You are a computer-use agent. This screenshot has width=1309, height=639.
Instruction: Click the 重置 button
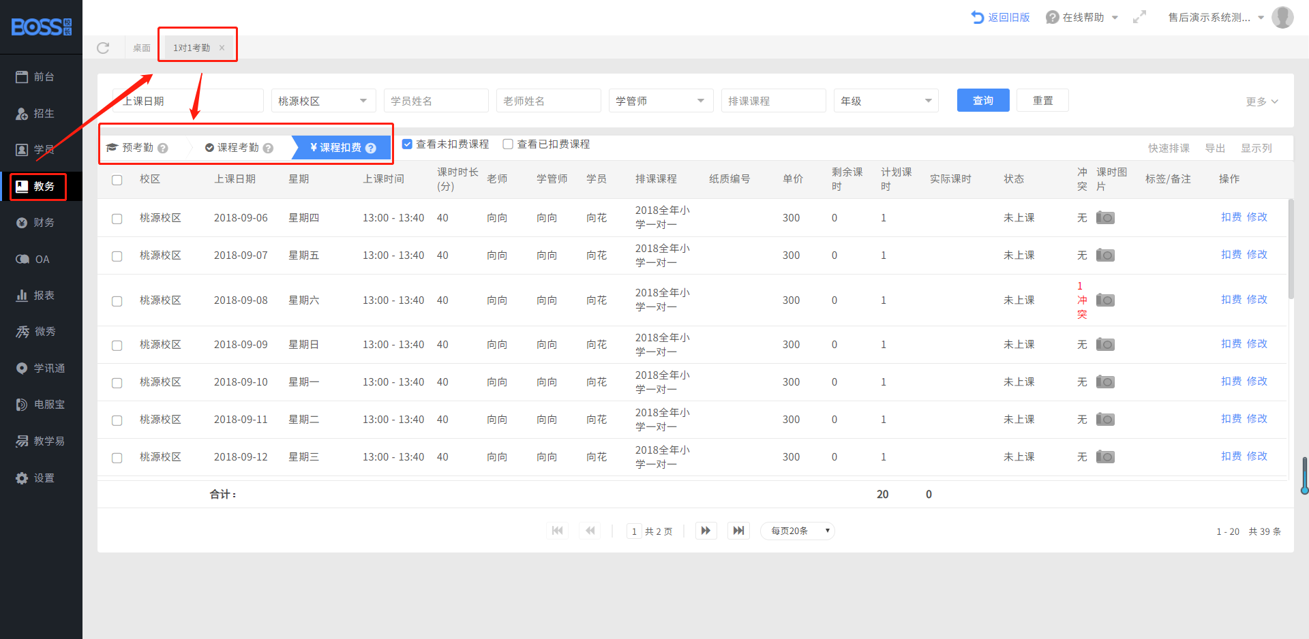(x=1042, y=100)
